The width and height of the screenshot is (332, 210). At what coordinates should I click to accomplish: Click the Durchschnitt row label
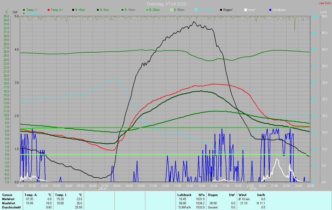click(x=10, y=207)
